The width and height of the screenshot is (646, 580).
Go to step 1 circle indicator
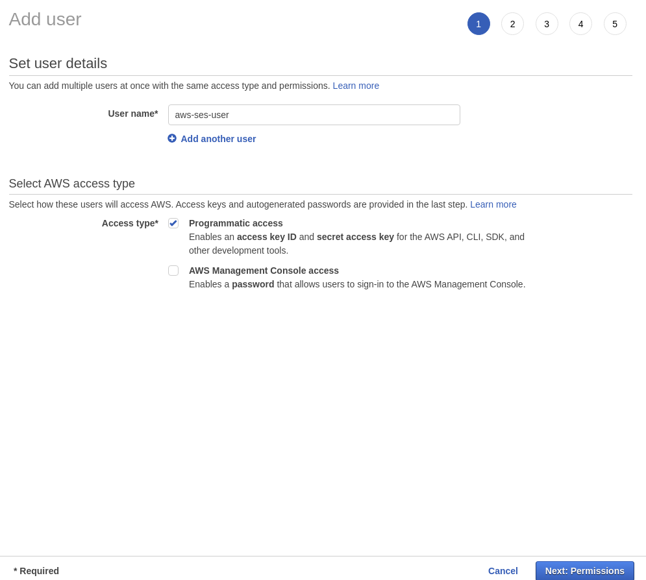[x=478, y=24]
